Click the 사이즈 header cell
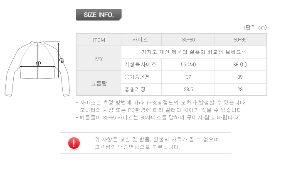 click(x=140, y=40)
